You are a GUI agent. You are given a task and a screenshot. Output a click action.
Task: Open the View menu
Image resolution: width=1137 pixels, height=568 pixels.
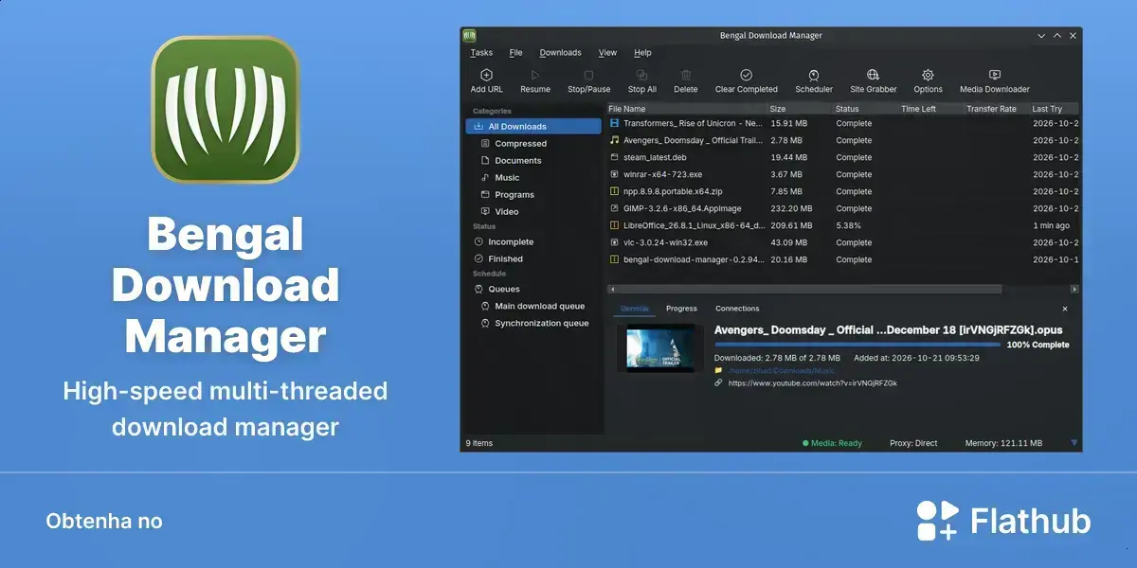coord(607,52)
